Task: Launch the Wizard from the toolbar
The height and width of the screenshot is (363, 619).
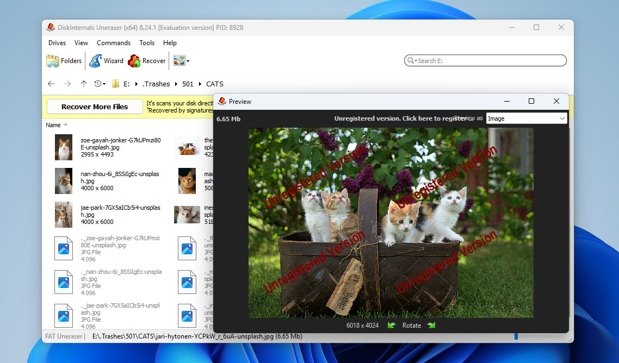Action: 107,61
